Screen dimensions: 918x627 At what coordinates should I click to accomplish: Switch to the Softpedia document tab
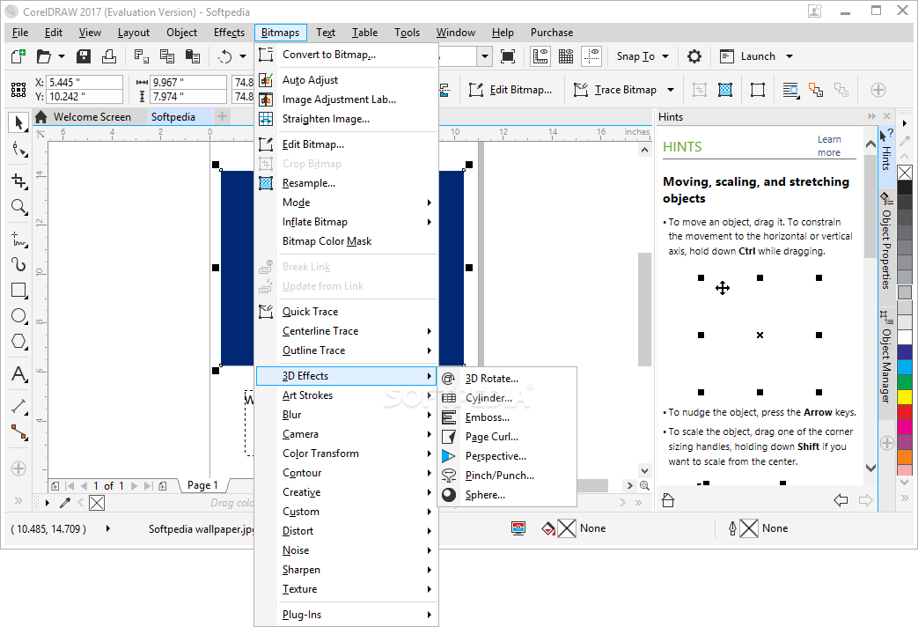click(173, 116)
